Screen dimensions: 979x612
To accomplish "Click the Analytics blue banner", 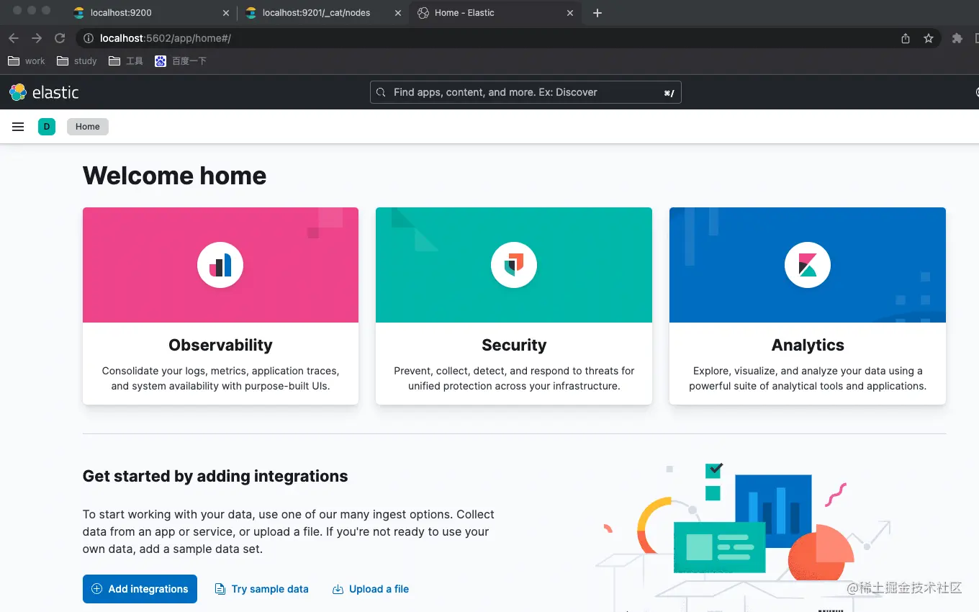I will (x=808, y=265).
